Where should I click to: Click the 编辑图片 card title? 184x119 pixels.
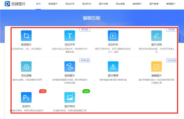click(x=156, y=76)
